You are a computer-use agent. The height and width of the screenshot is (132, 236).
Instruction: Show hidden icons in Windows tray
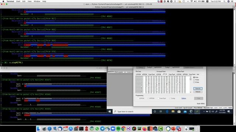204,111
